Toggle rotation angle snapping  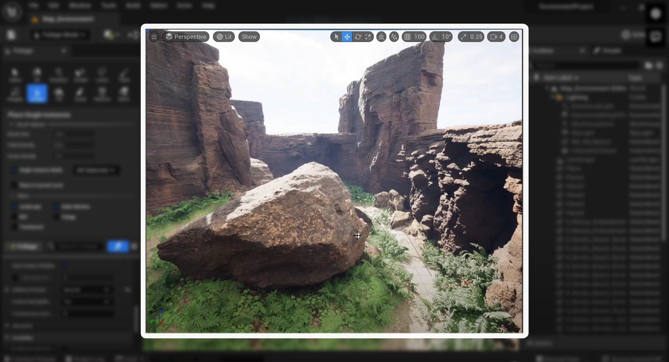[x=435, y=37]
